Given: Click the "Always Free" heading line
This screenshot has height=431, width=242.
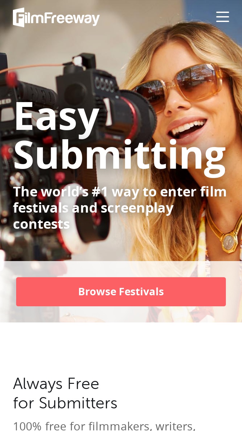Looking at the screenshot, I should pyautogui.click(x=56, y=384).
